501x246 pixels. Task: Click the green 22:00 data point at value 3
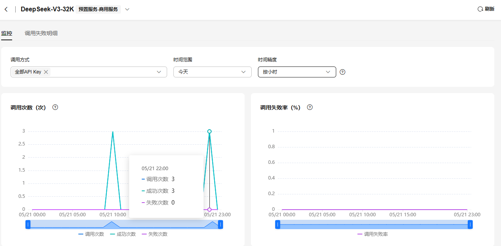(x=209, y=131)
